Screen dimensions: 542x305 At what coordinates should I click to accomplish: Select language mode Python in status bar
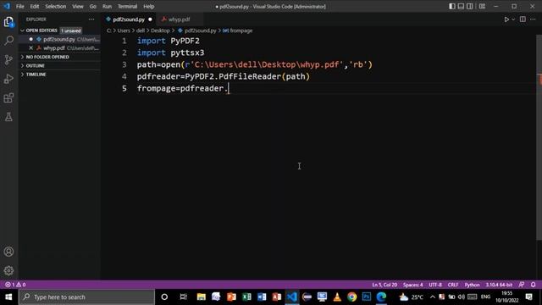tap(472, 285)
